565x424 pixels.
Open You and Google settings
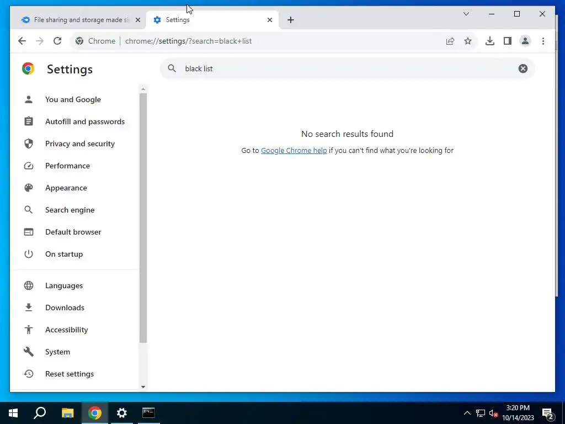point(74,99)
